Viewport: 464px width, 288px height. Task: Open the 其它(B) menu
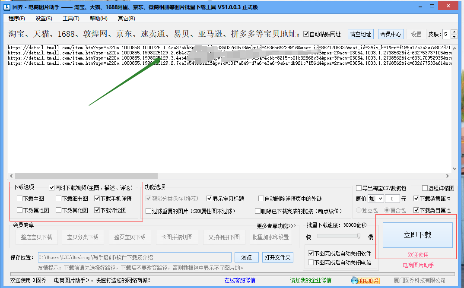click(126, 18)
